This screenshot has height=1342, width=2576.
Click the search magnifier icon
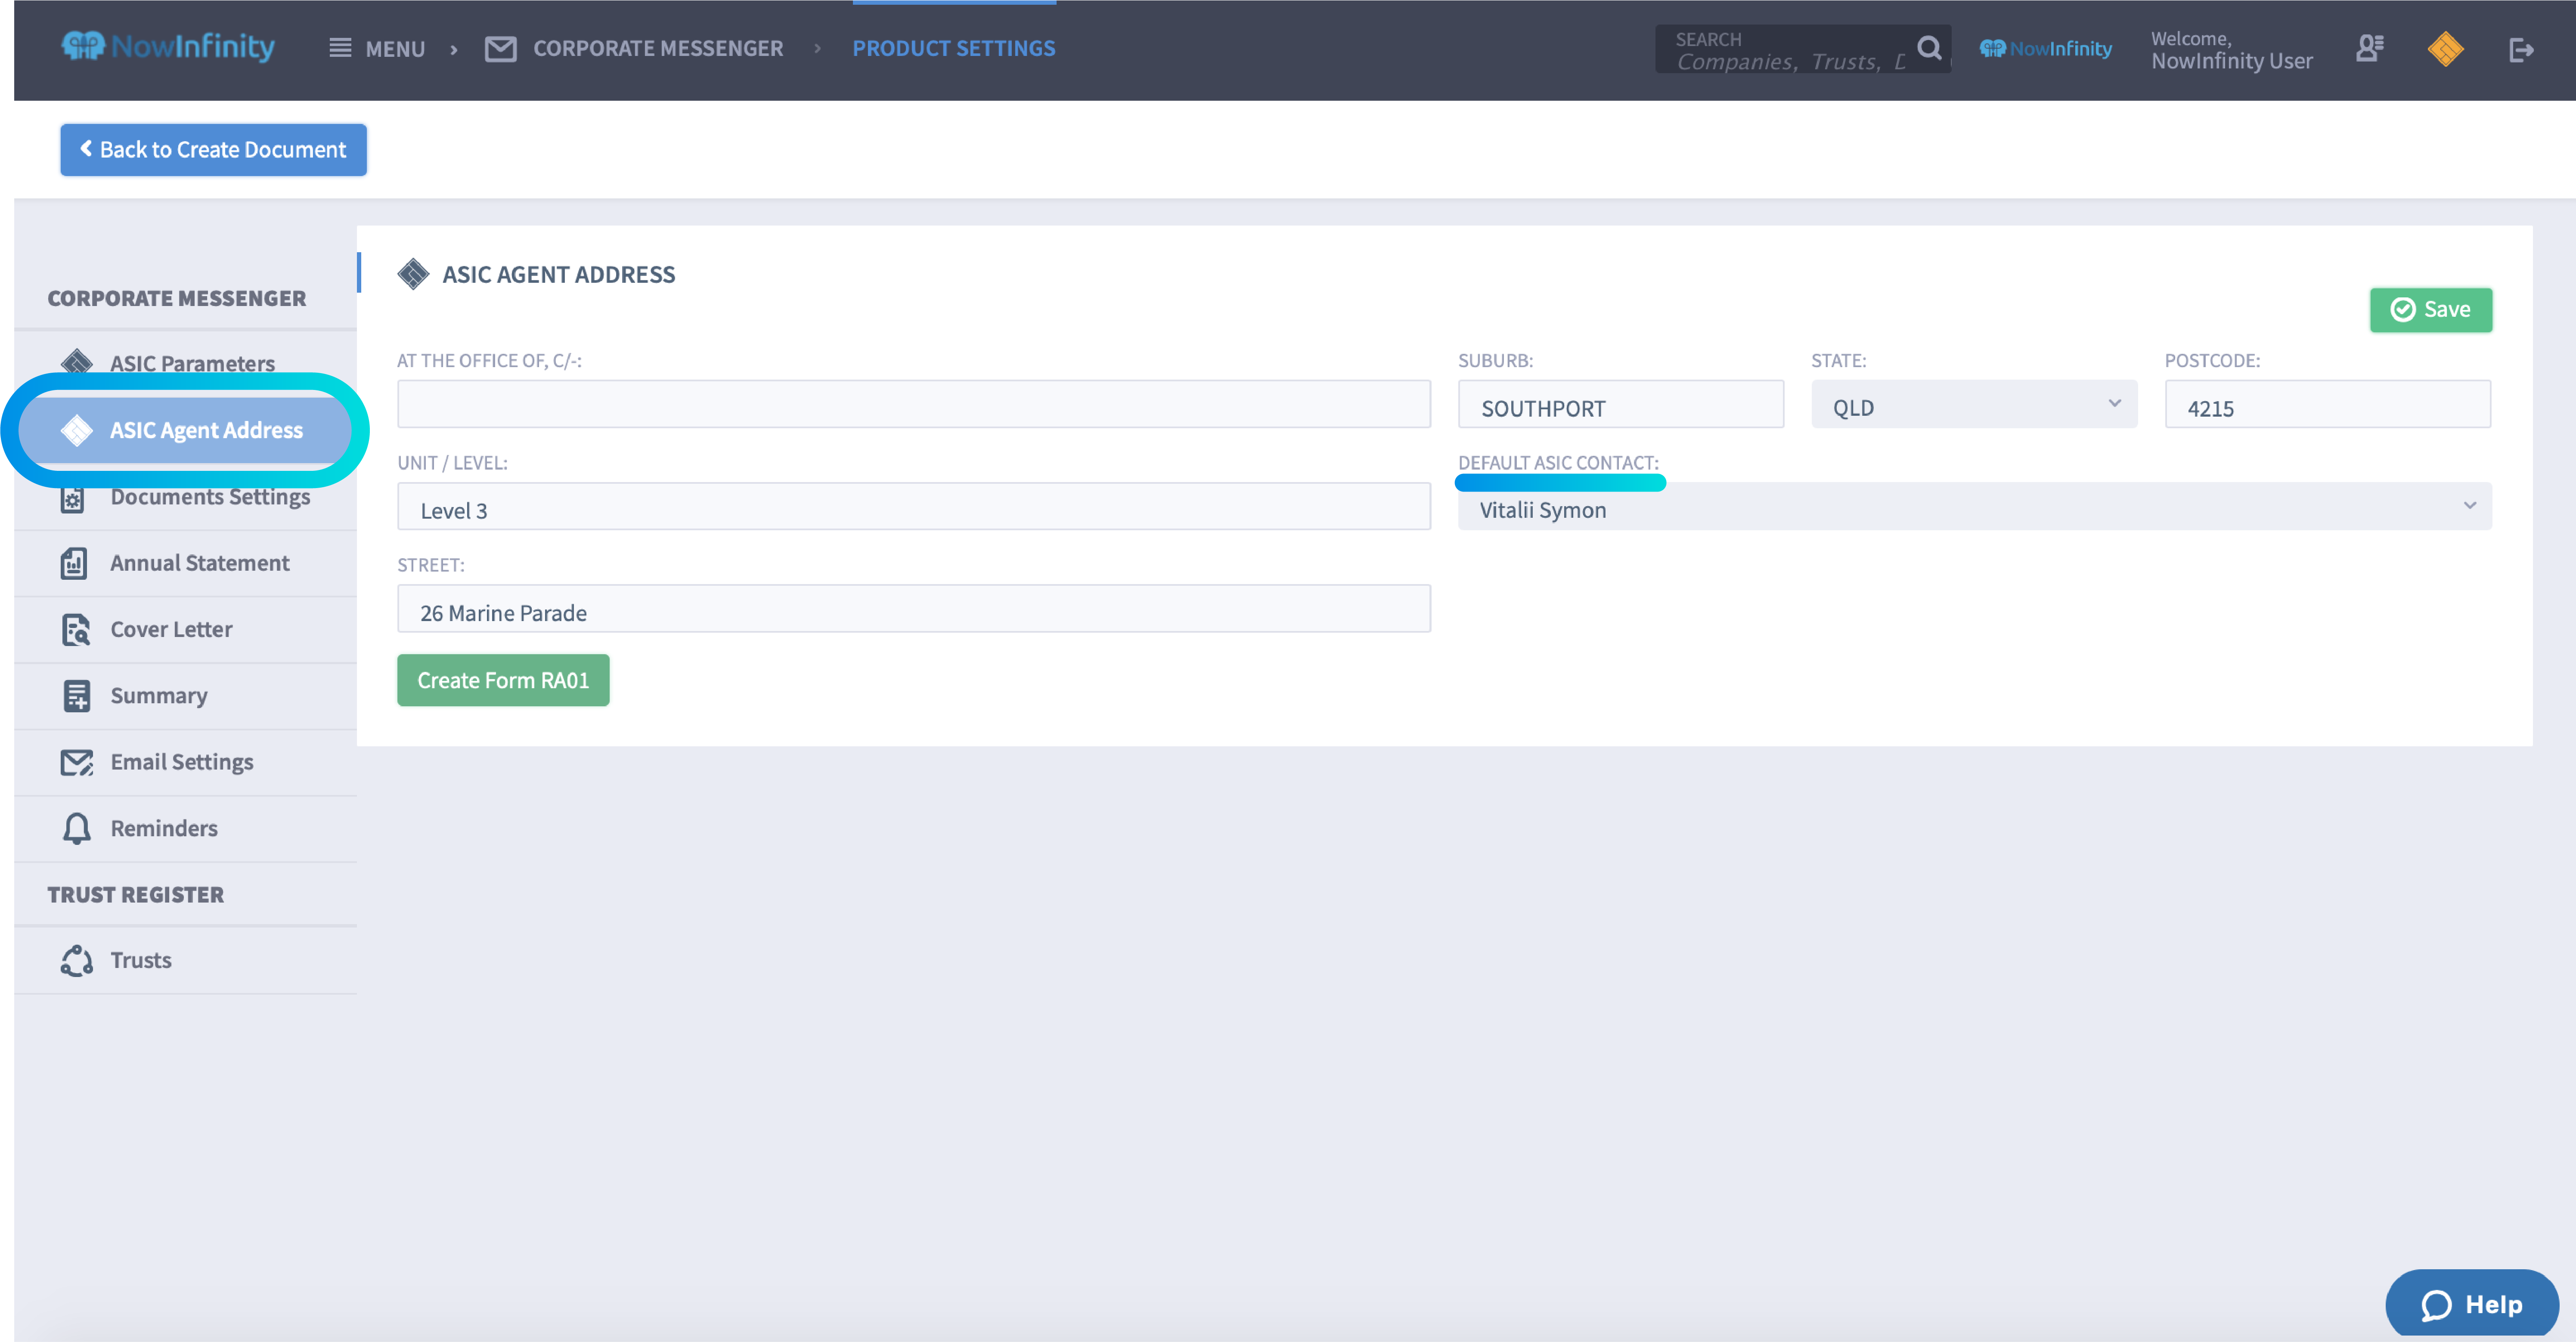click(1928, 48)
